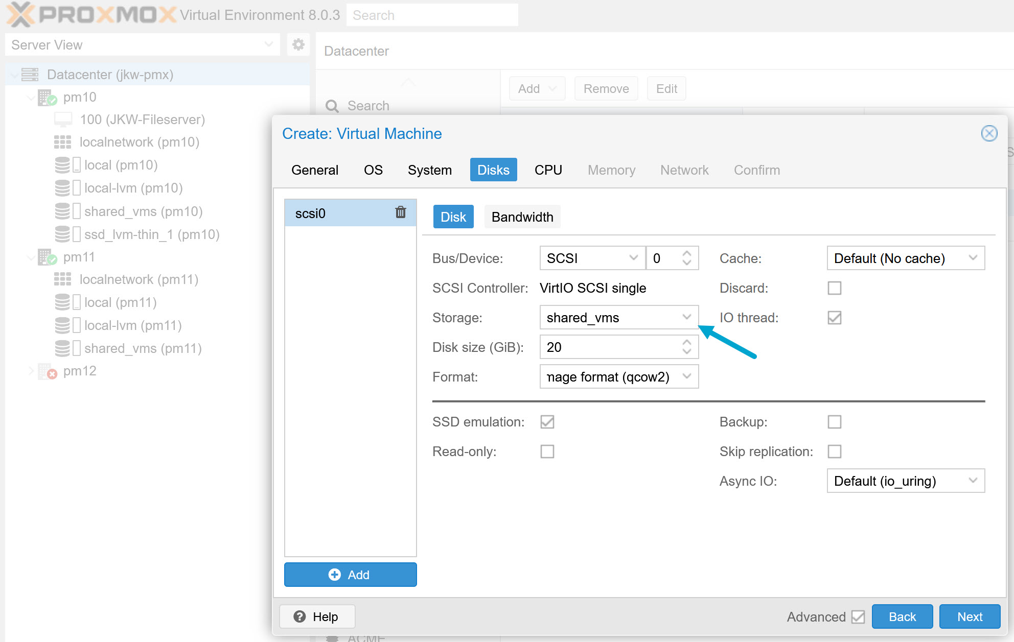The width and height of the screenshot is (1014, 642).
Task: Select the JKW-Fileserver VM 100 monitor icon
Action: 63,119
